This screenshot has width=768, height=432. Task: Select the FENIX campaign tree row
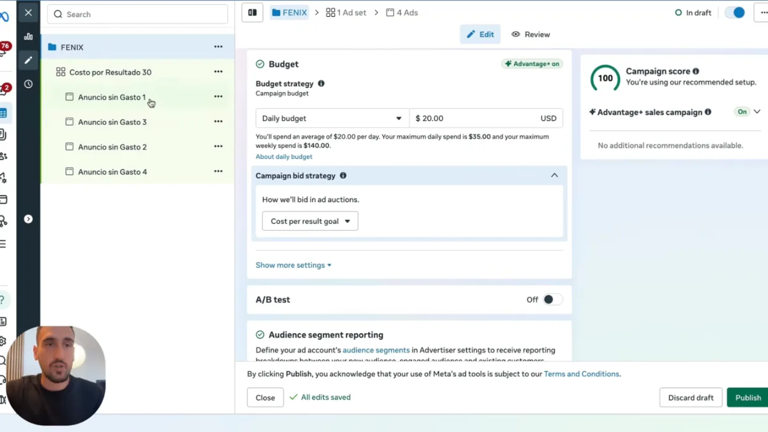[x=138, y=47]
